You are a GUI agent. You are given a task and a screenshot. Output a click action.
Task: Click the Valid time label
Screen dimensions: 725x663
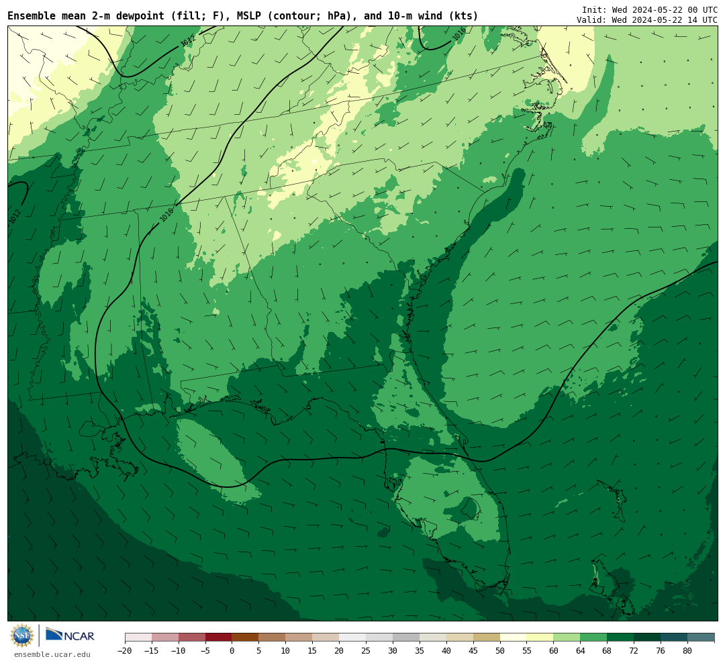pos(647,20)
